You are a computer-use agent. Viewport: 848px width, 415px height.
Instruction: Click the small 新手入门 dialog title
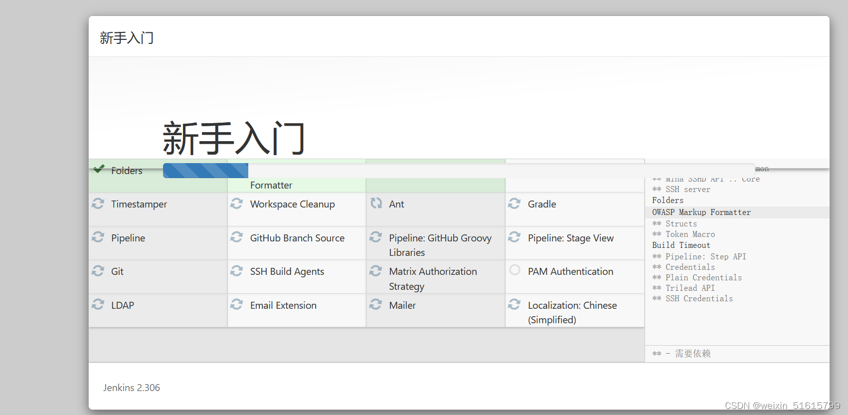(127, 38)
